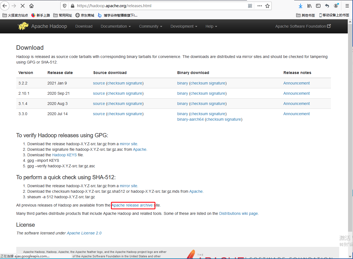Click the QR code icon in address bar

(x=250, y=6)
